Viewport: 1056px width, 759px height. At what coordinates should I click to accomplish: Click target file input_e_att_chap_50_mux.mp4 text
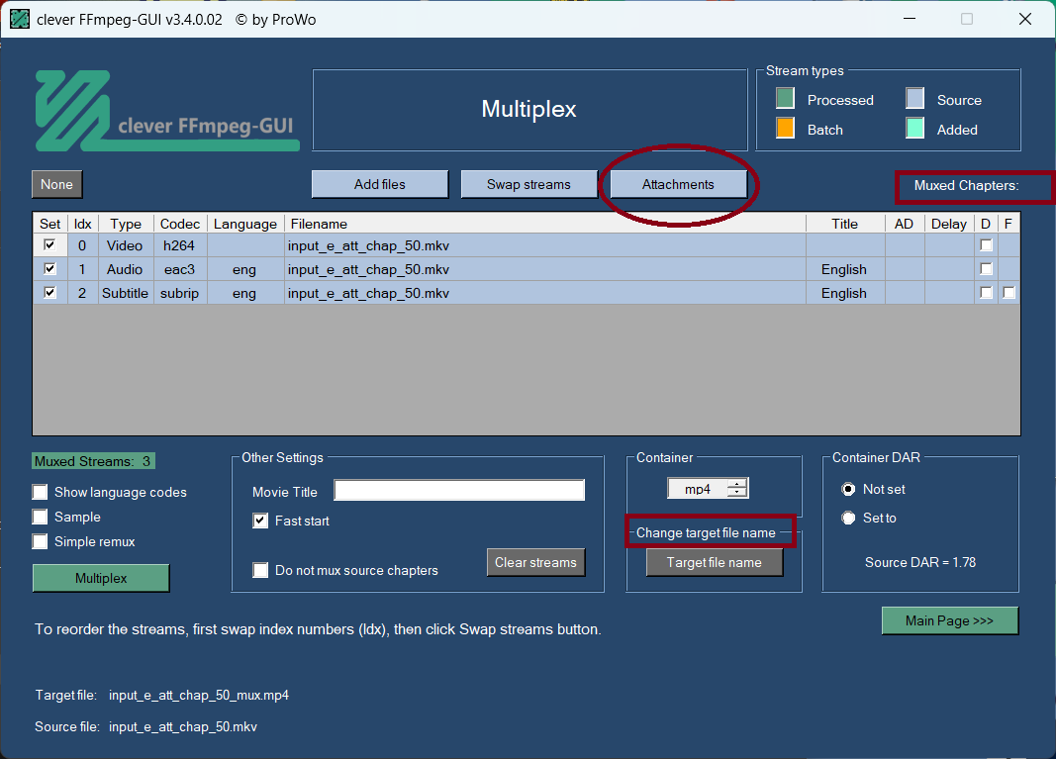click(x=199, y=695)
